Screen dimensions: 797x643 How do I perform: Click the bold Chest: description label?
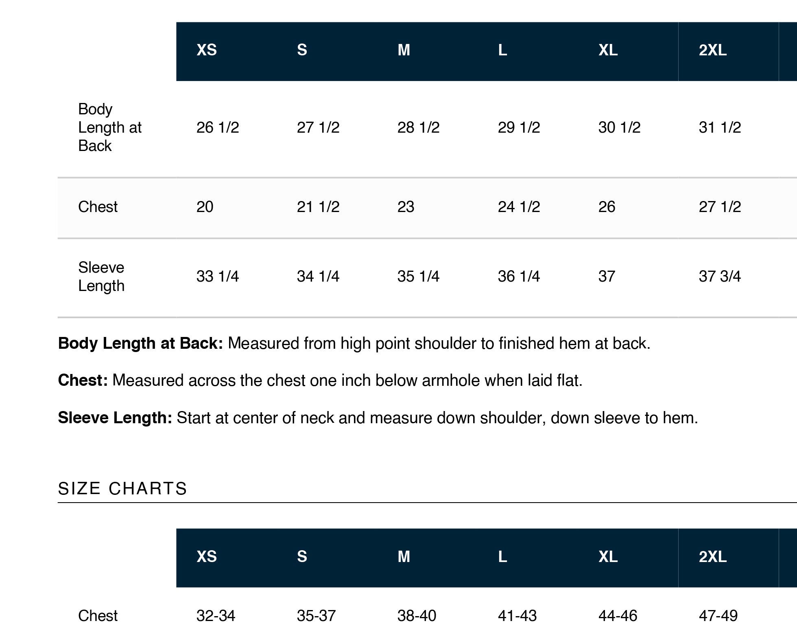(x=83, y=380)
